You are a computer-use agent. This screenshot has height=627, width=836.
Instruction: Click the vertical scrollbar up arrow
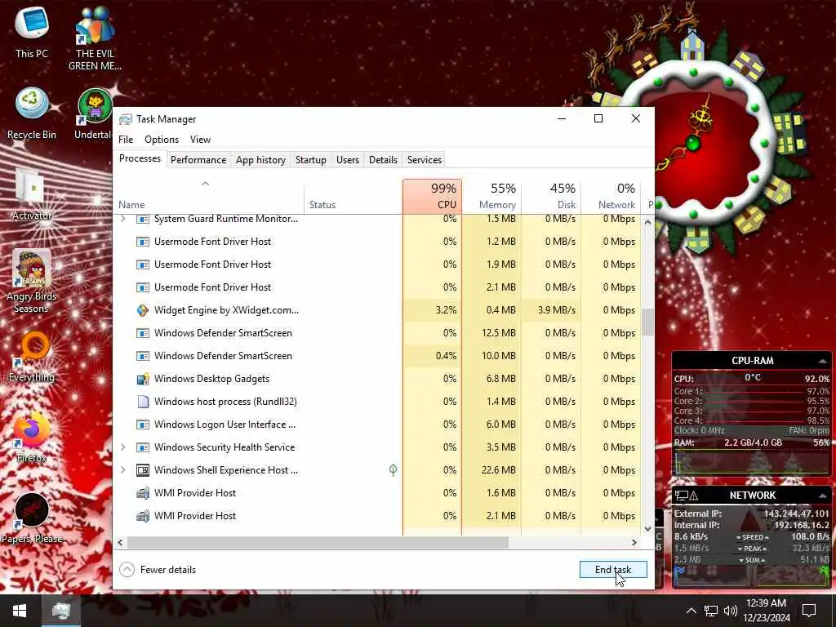[647, 222]
